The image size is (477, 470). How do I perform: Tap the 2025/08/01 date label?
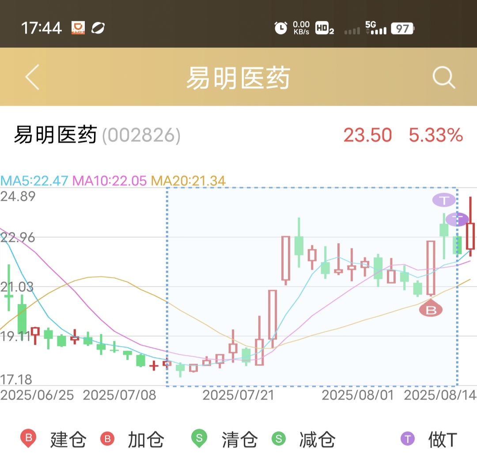[358, 395]
